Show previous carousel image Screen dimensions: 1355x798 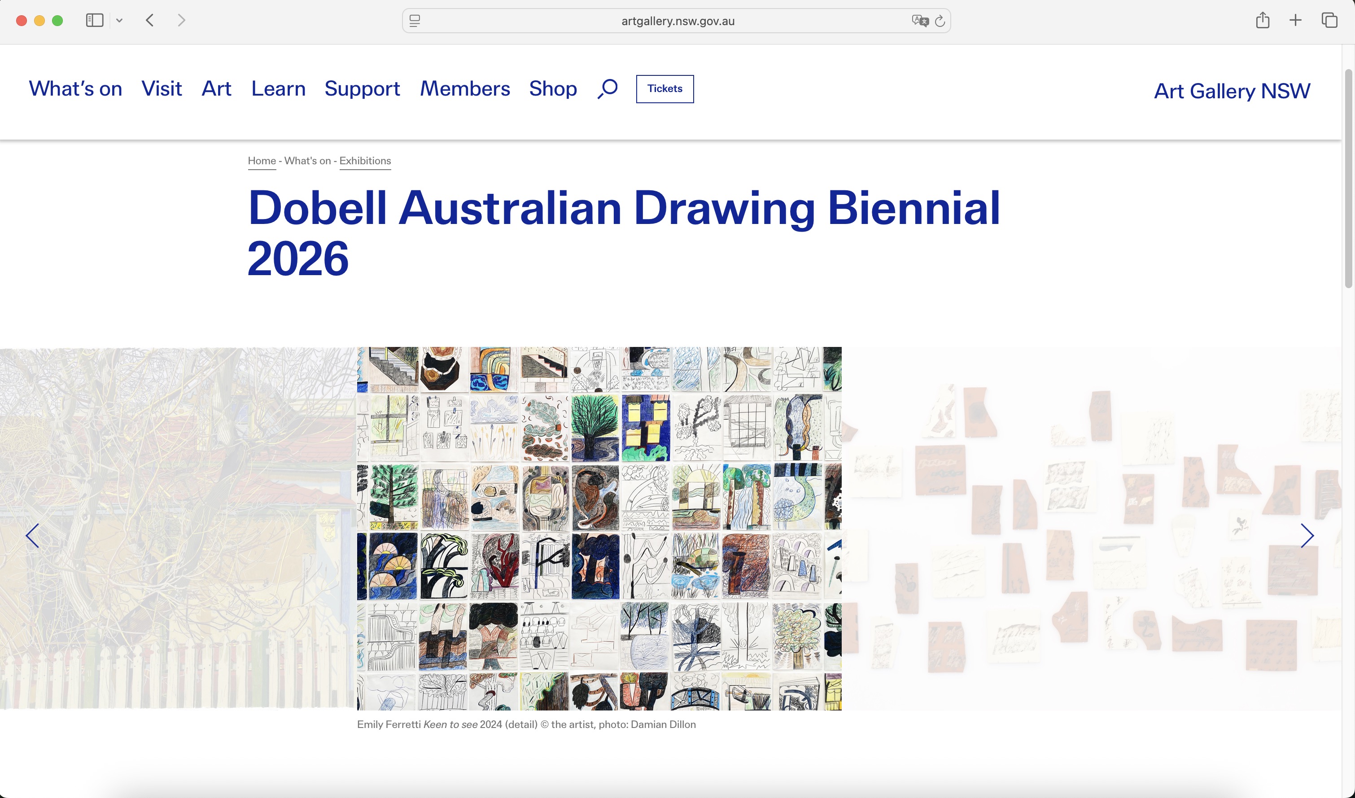coord(32,535)
